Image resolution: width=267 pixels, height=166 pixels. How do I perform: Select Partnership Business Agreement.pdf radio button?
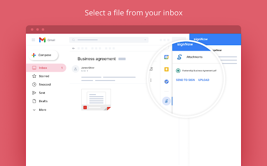[x=178, y=71]
